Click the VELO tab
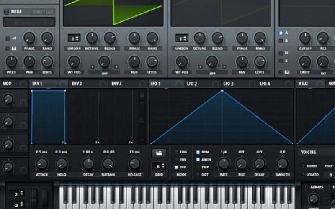This screenshot has width=335, height=209. coord(303,84)
